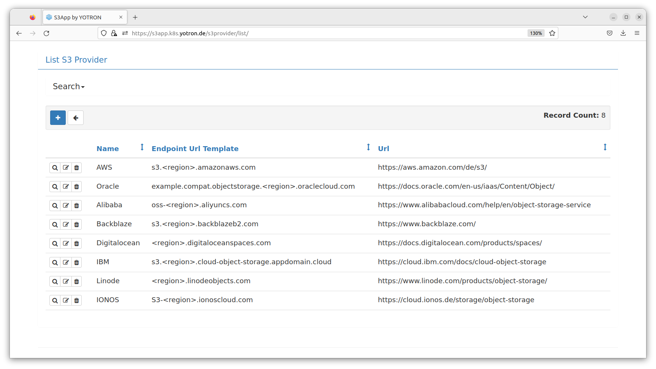Click the Digitalocean name cell

(118, 243)
